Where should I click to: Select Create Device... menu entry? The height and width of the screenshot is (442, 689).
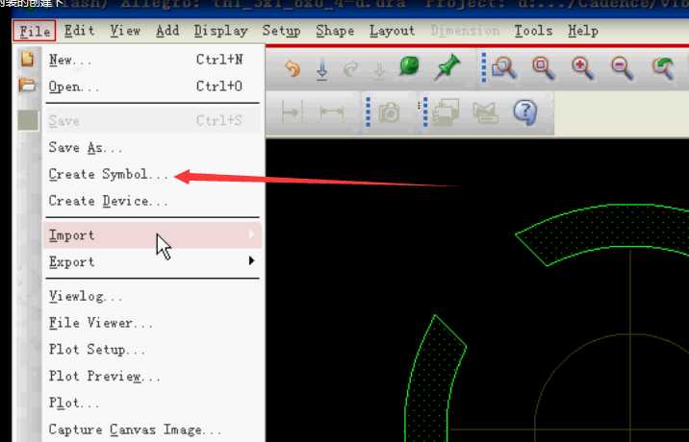tap(152, 201)
